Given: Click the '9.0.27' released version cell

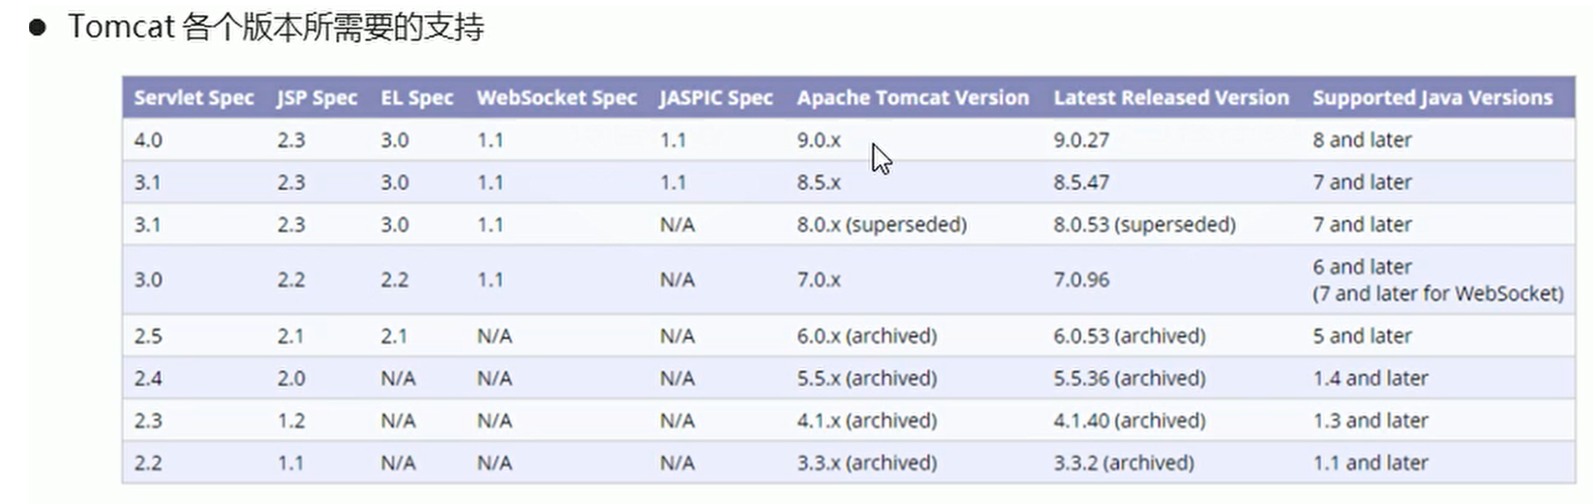Looking at the screenshot, I should point(1081,140).
